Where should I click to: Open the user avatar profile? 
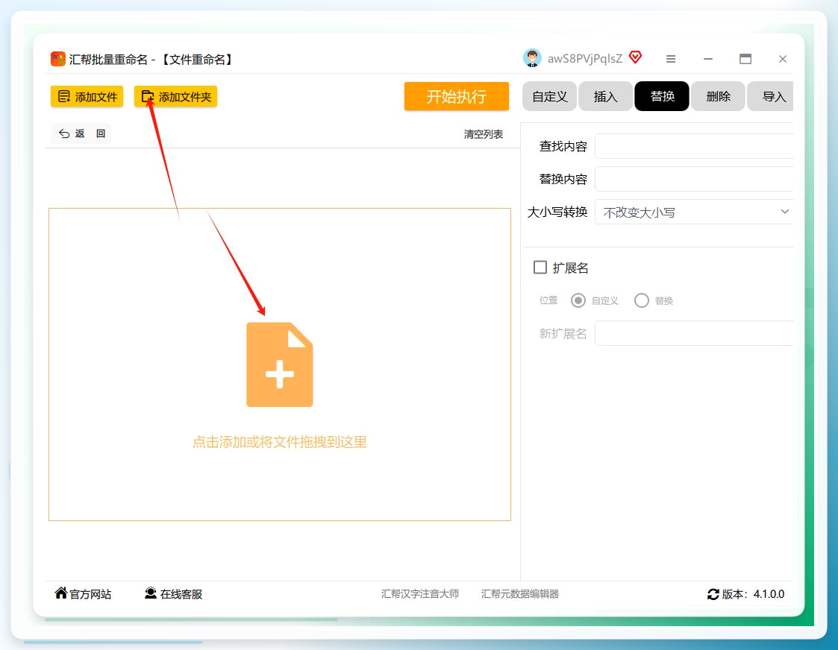pyautogui.click(x=532, y=58)
